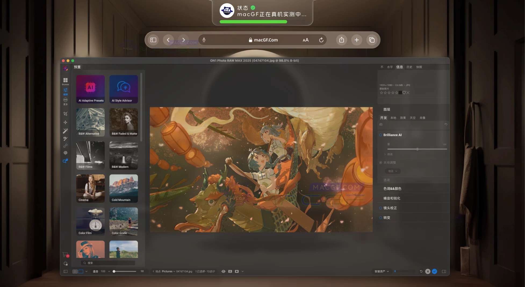Viewport: 525px width, 287px height.
Task: Open the Browse module
Action: (x=65, y=81)
